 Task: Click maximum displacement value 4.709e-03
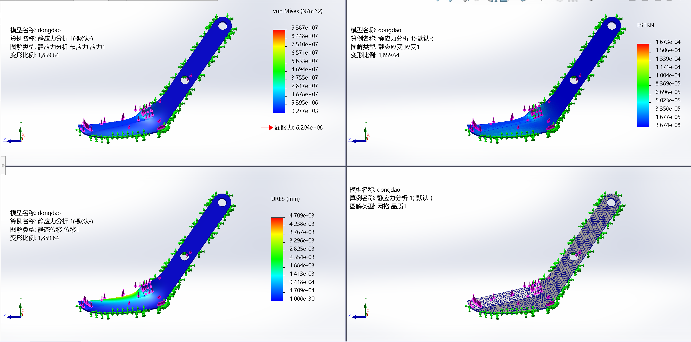302,216
